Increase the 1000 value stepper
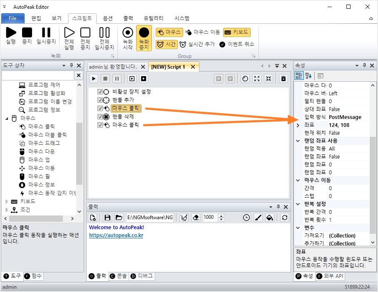The width and height of the screenshot is (378, 292). coord(221,215)
